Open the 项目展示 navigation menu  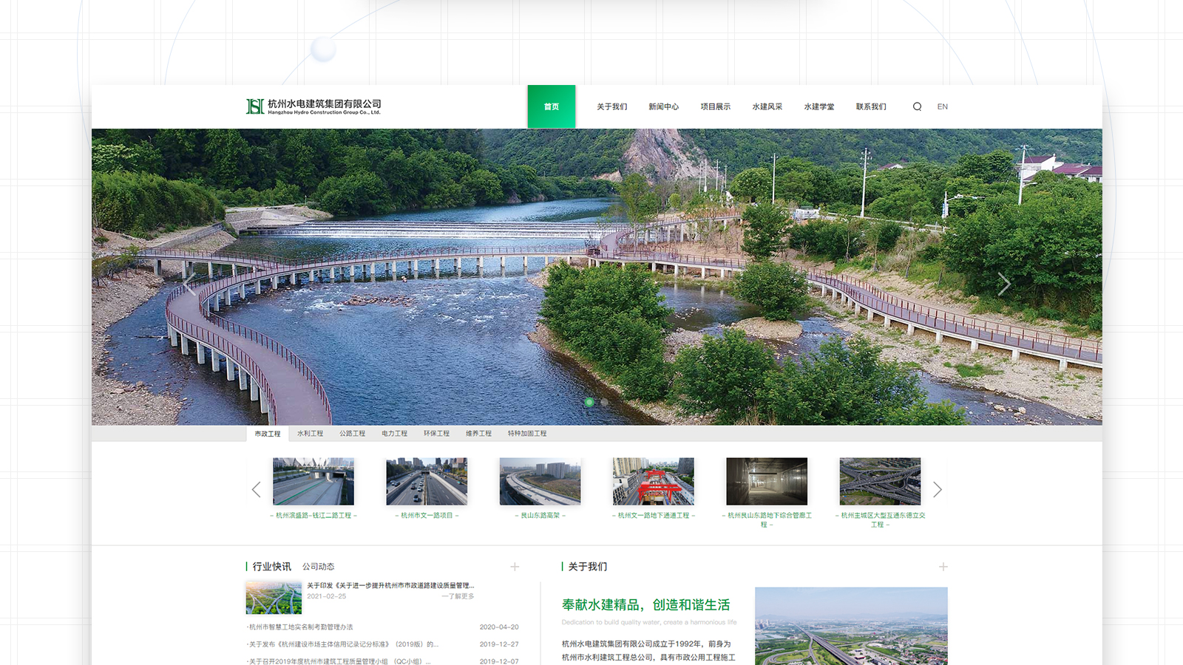click(715, 106)
